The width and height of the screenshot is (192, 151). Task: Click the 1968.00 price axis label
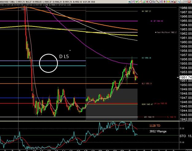pyautogui.click(x=186, y=8)
